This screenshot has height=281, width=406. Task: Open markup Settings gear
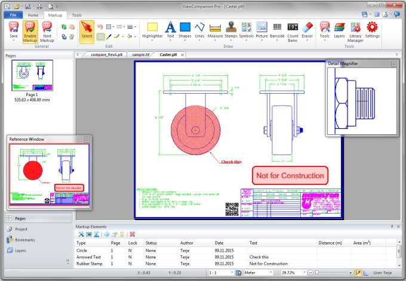(372, 27)
